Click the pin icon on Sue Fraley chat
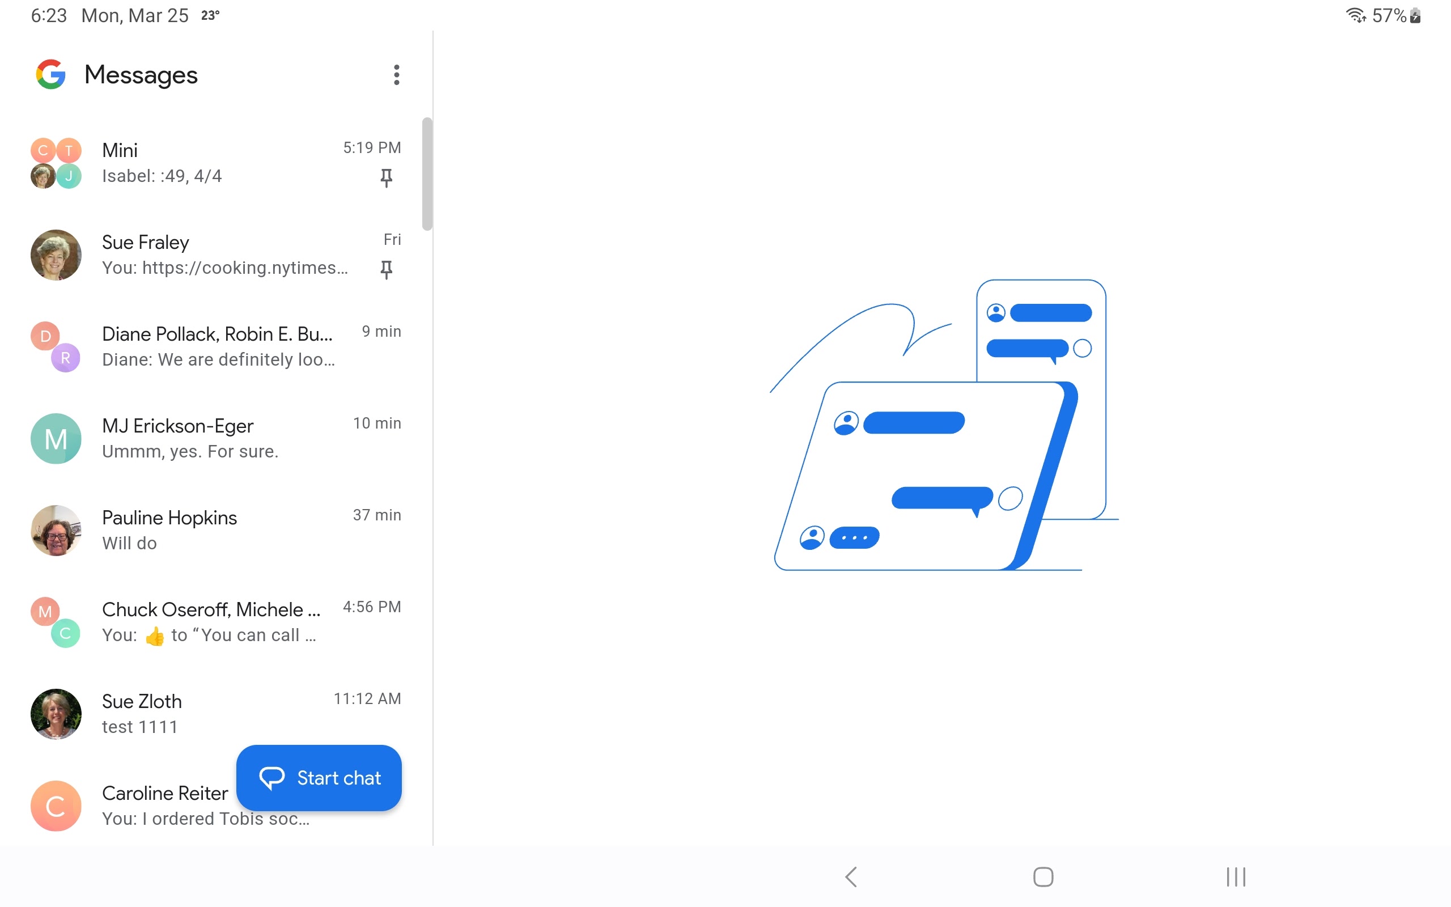 pos(386,269)
